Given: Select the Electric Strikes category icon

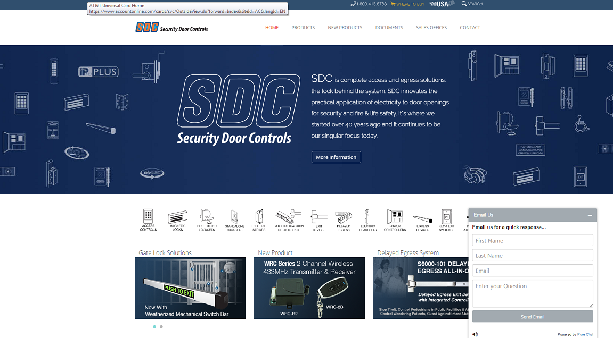Looking at the screenshot, I should 259,218.
